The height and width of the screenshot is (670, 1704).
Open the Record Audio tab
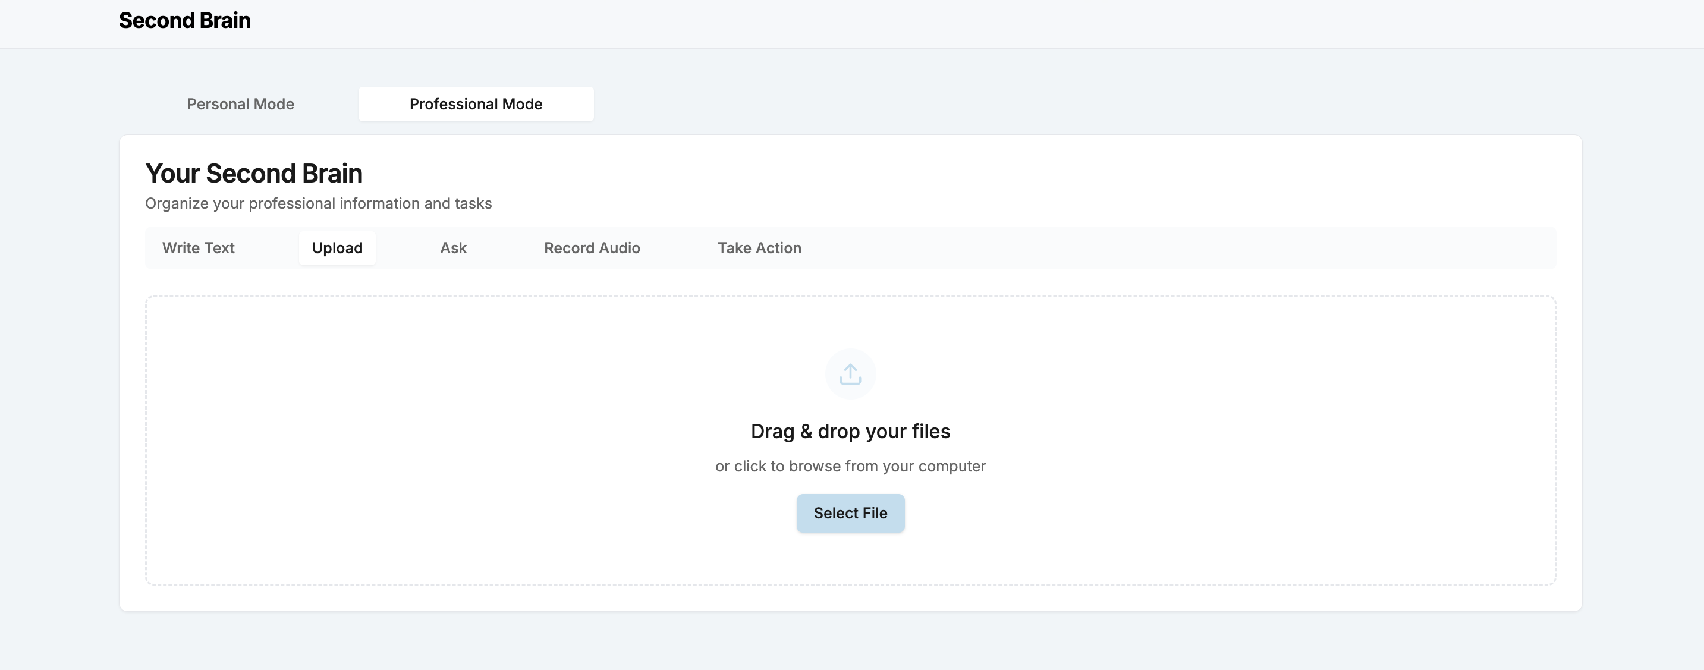pos(592,248)
